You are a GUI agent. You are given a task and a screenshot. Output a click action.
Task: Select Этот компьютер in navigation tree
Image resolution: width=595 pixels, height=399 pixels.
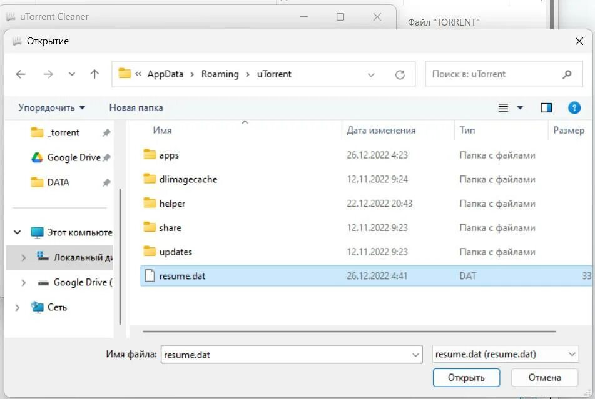[71, 232]
